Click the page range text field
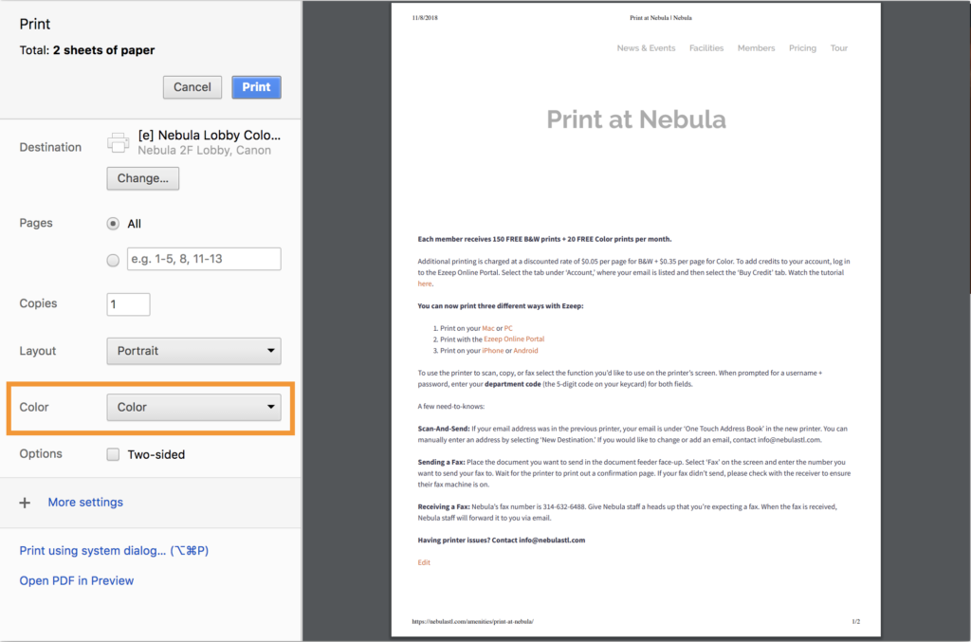The image size is (971, 642). [204, 259]
